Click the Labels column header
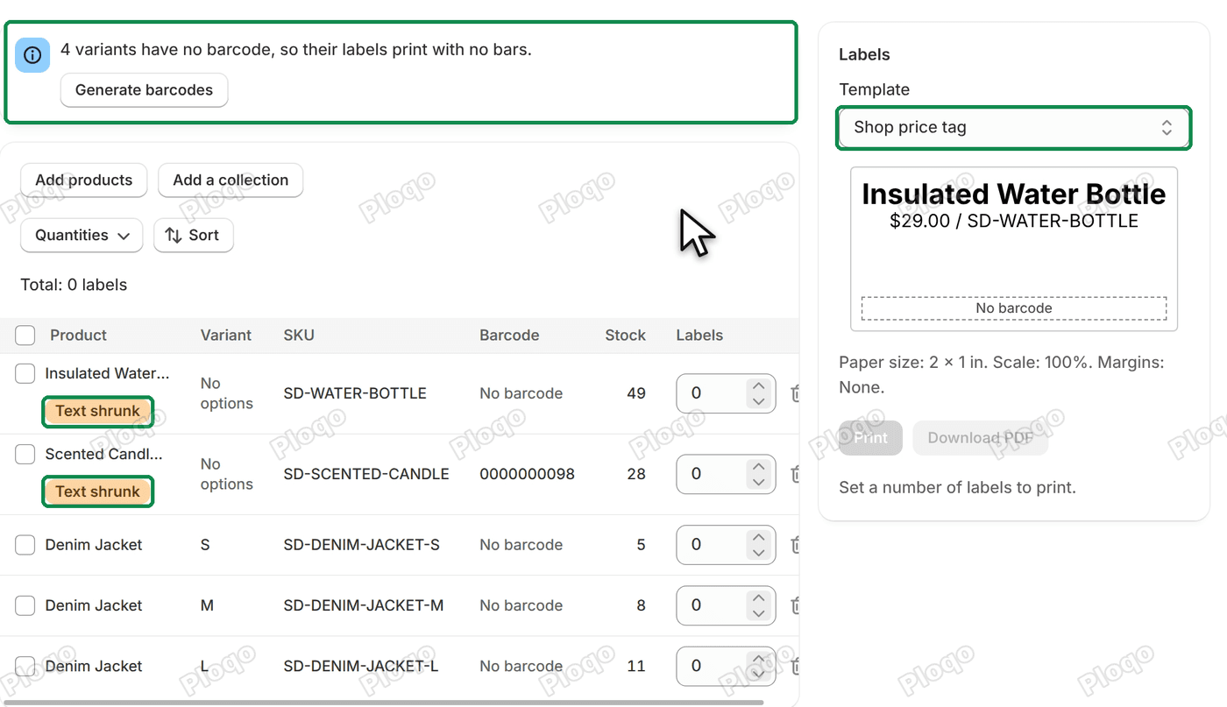This screenshot has width=1227, height=707. [x=699, y=336]
